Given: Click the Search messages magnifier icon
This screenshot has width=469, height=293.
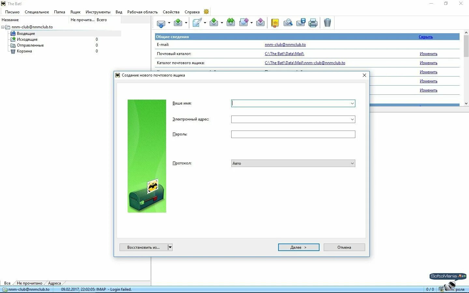Looking at the screenshot, I should click(288, 22).
